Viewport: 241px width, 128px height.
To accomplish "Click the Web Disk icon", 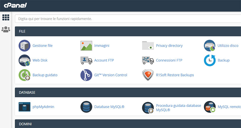I will (x=25, y=60).
